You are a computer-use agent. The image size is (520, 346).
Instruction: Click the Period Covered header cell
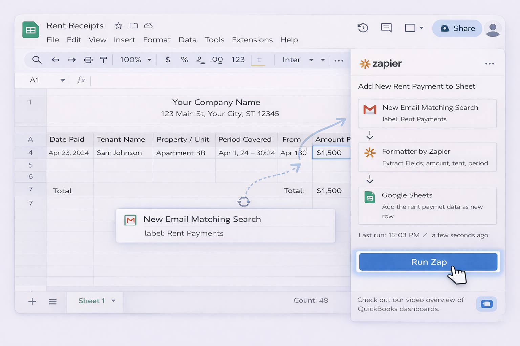point(246,140)
